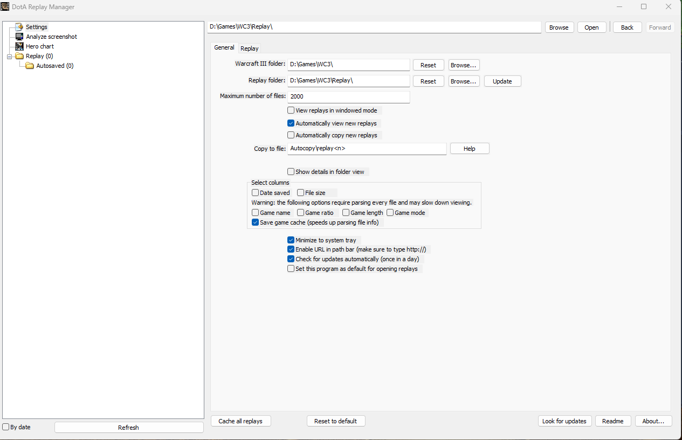Open the Hero chart entry
682x440 pixels.
click(40, 46)
